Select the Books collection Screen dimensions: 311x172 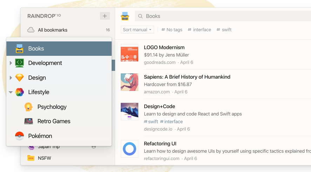click(59, 48)
